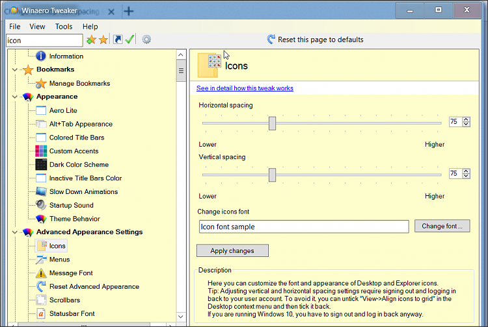Open the Startup Sound tree item
488x327 pixels.
point(71,205)
